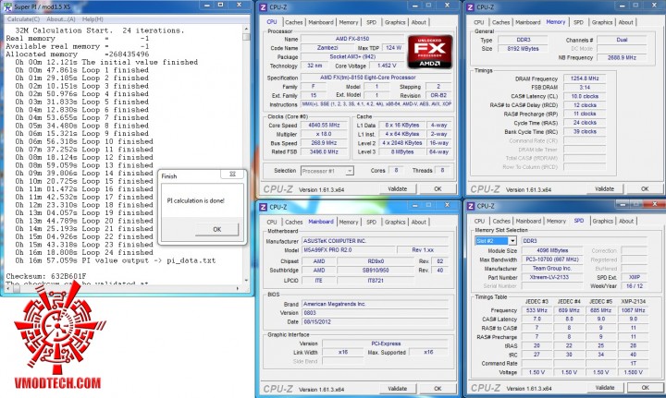Click the Core Speed value 4840.55 MHz
Viewport: 666px width, 398px height.
(325, 125)
